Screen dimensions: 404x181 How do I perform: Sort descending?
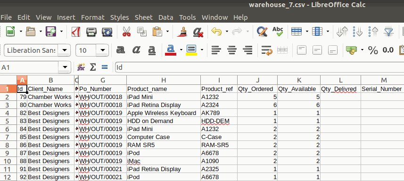pyautogui.click(x=373, y=32)
